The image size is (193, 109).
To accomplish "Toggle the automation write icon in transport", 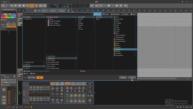I will (28, 6).
